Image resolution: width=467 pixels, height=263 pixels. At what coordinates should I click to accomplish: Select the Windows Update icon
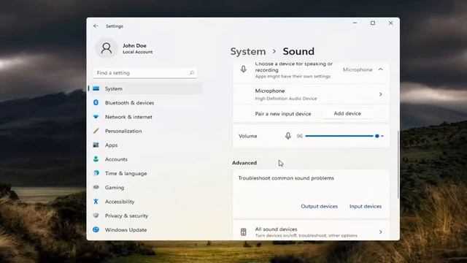pyautogui.click(x=96, y=229)
